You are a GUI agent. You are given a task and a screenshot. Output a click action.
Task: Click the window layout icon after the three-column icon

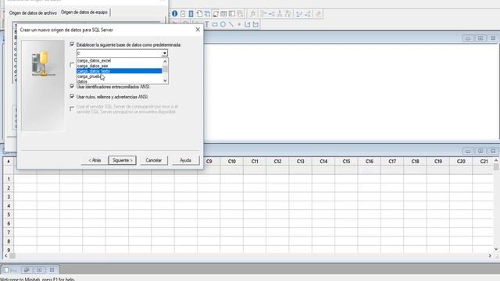tap(232, 14)
